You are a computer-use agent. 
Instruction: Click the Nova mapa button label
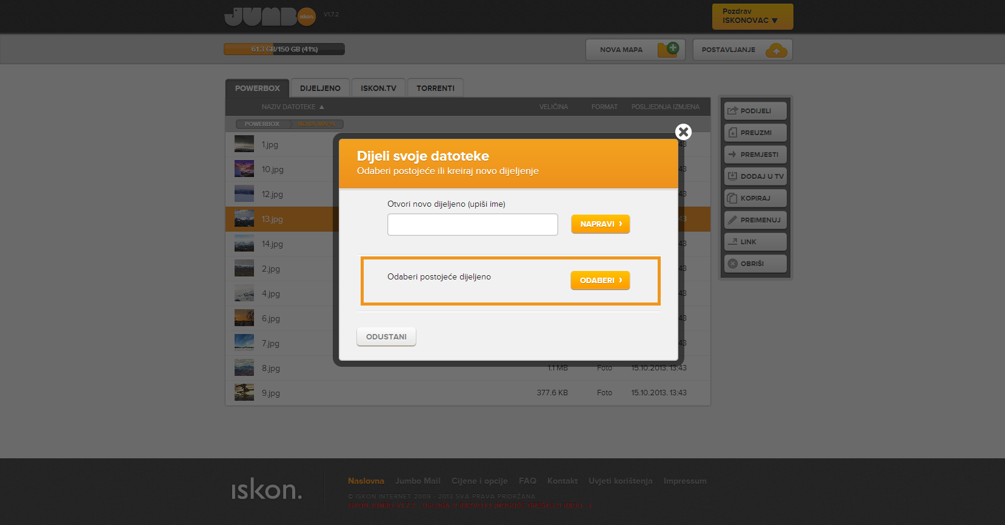click(621, 50)
